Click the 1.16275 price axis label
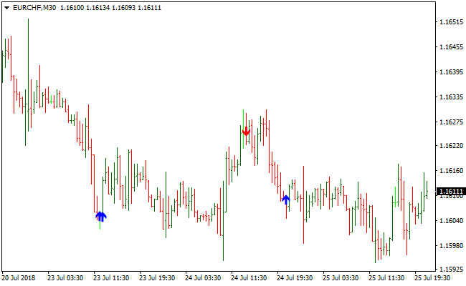 point(450,122)
